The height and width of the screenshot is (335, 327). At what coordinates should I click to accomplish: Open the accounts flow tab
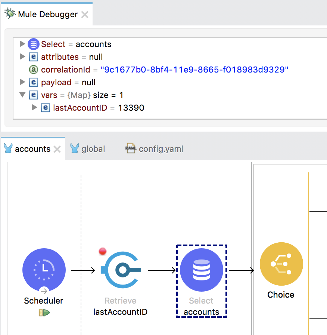click(x=32, y=149)
